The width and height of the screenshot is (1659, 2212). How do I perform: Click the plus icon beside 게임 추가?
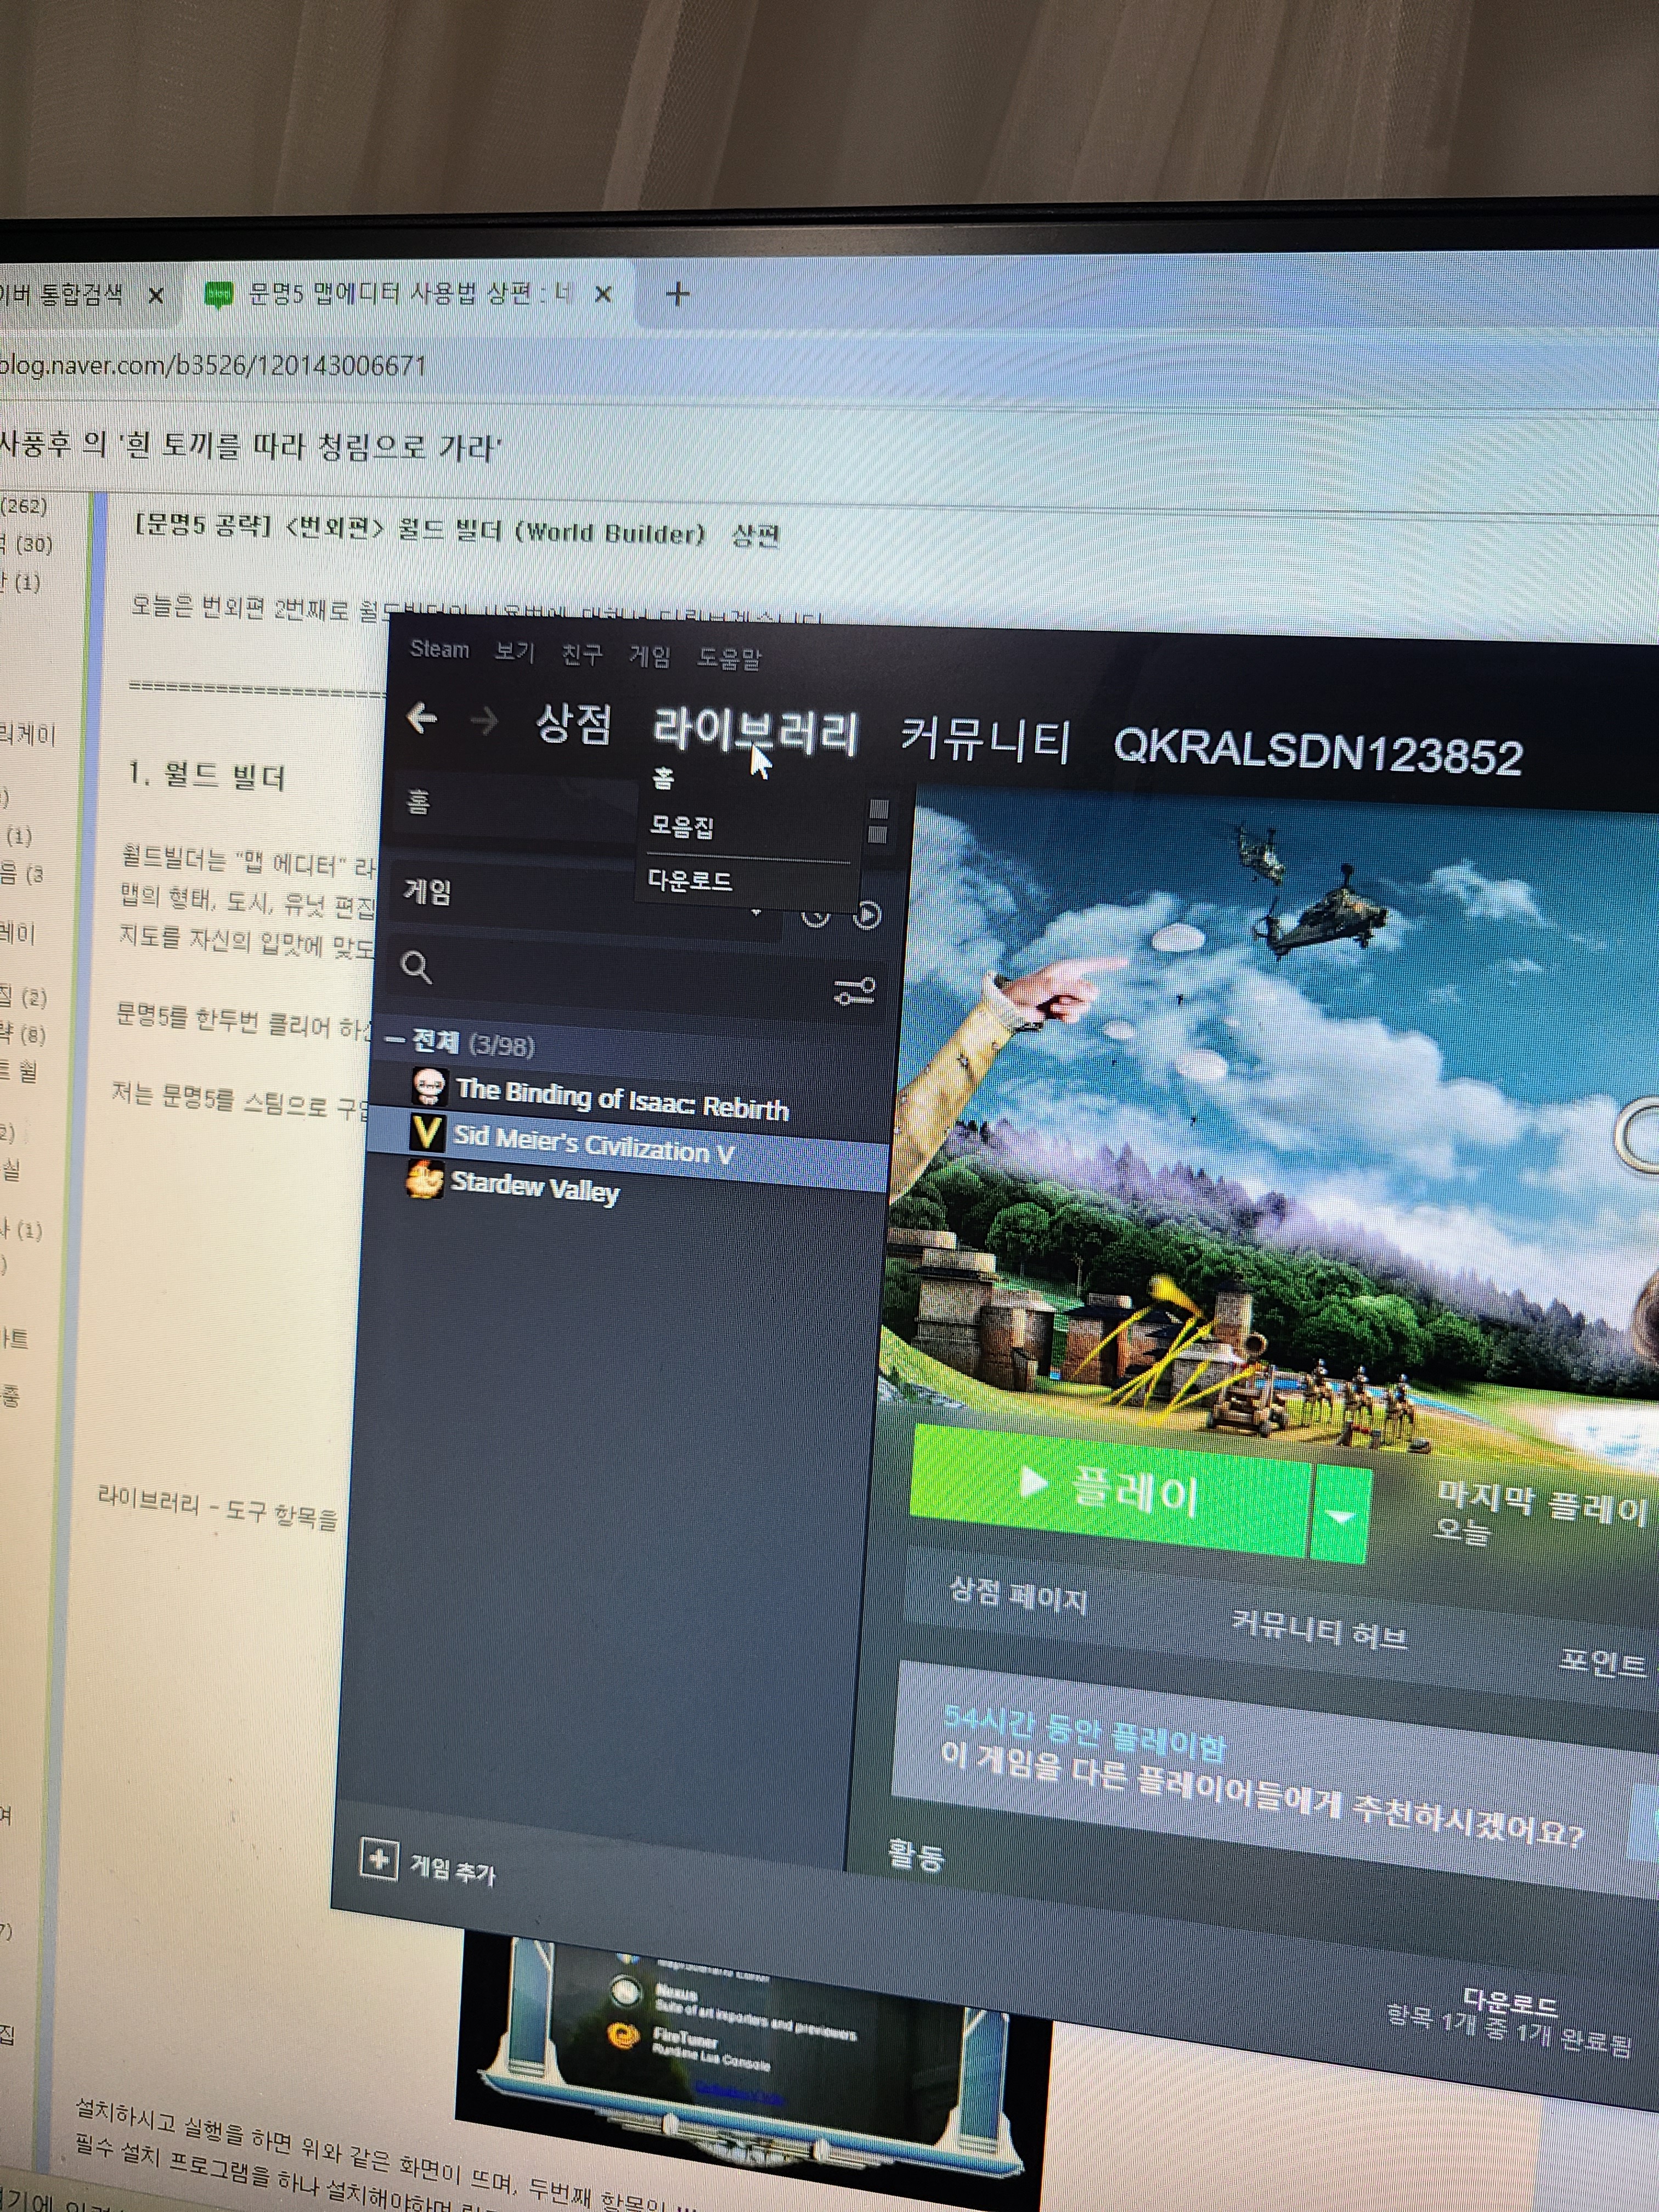[378, 1859]
